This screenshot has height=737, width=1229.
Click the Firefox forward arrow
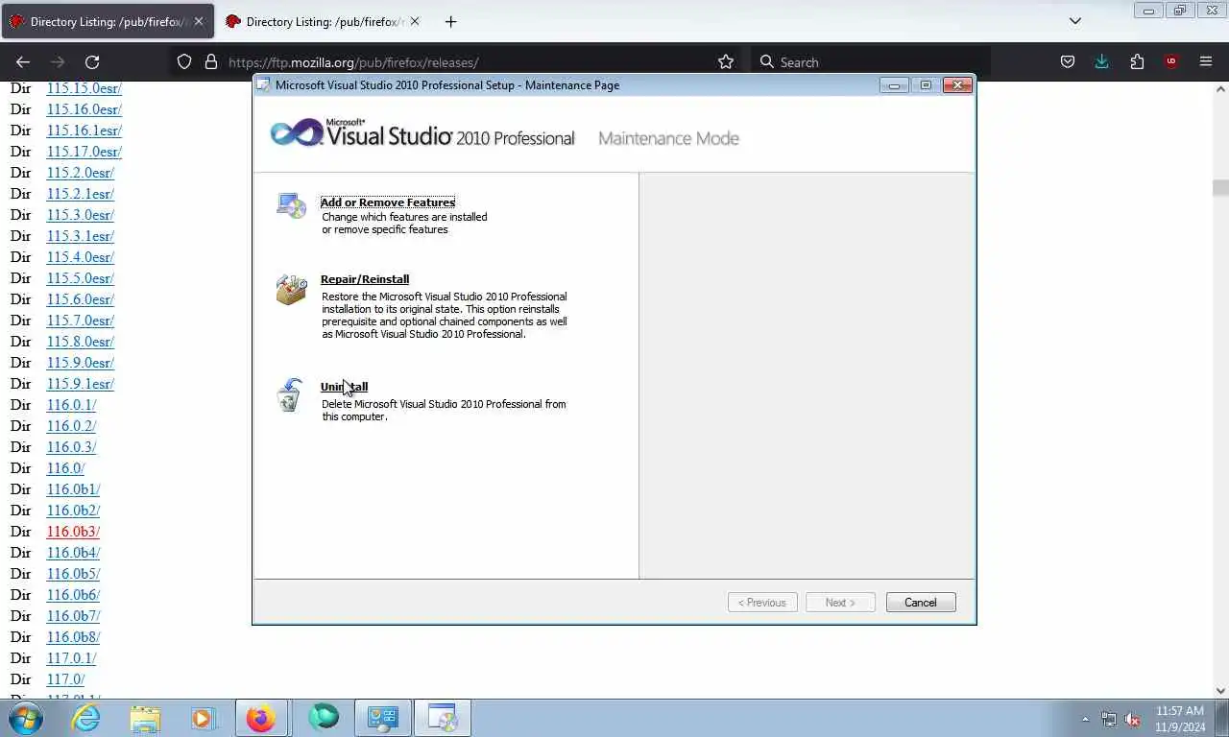[x=58, y=61]
